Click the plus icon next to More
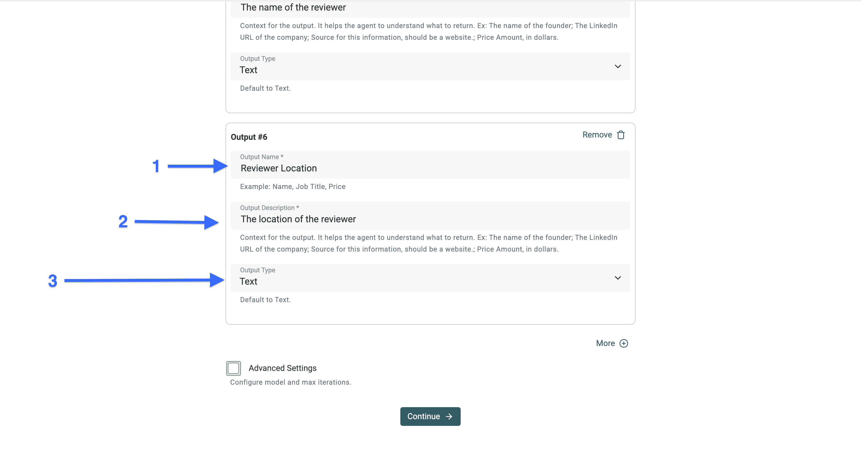 624,343
